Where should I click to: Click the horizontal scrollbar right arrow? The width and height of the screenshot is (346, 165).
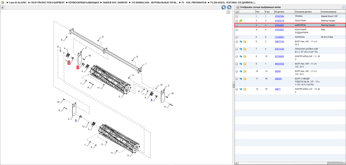point(344,163)
